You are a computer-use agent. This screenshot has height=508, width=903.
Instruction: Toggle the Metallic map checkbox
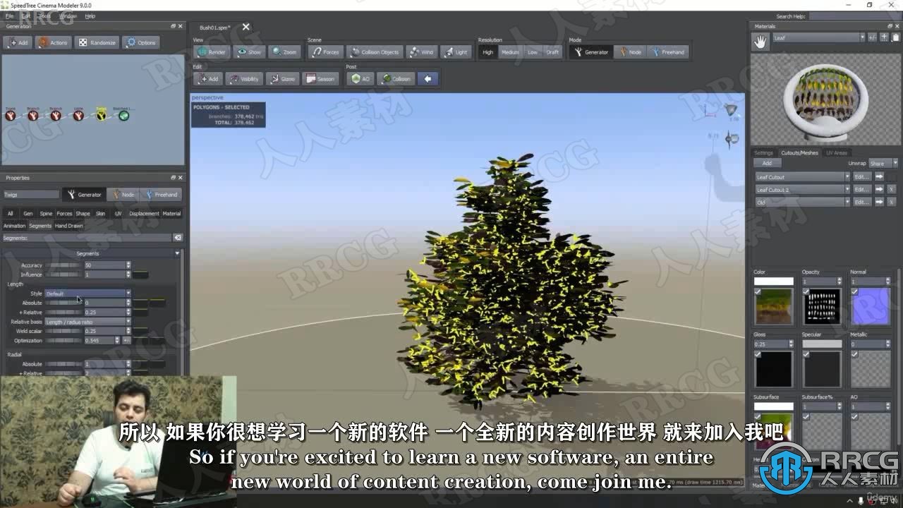pyautogui.click(x=854, y=354)
